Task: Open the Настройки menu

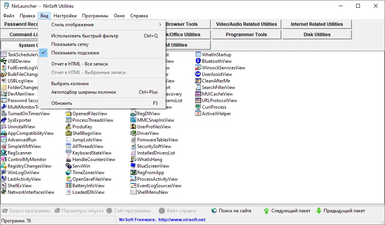Action: (x=65, y=16)
